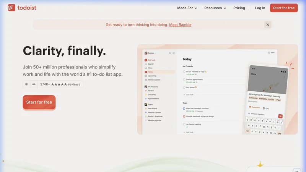This screenshot has height=172, width=306.
Task: Open Filters & Labels in the preview sidebar
Action: click(154, 80)
